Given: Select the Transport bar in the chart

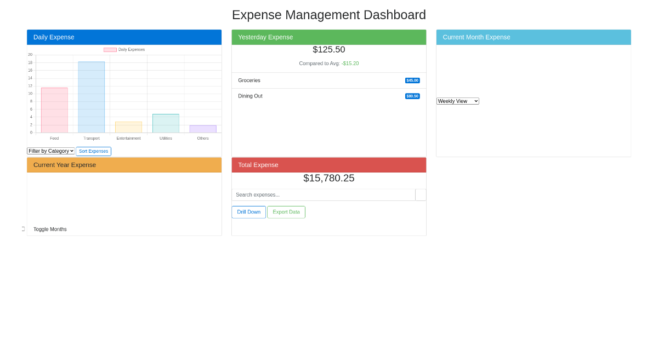Looking at the screenshot, I should coord(92,97).
